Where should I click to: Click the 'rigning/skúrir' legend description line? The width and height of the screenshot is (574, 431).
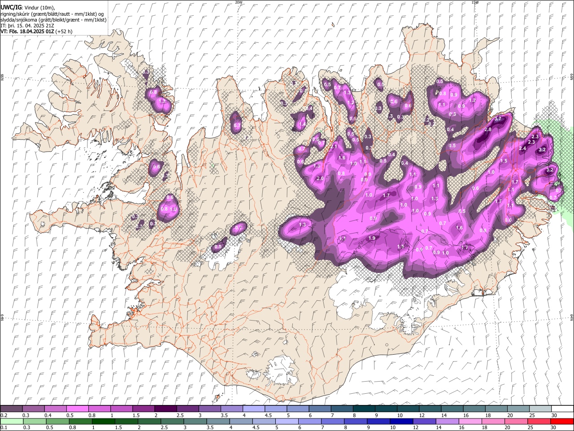click(x=52, y=14)
